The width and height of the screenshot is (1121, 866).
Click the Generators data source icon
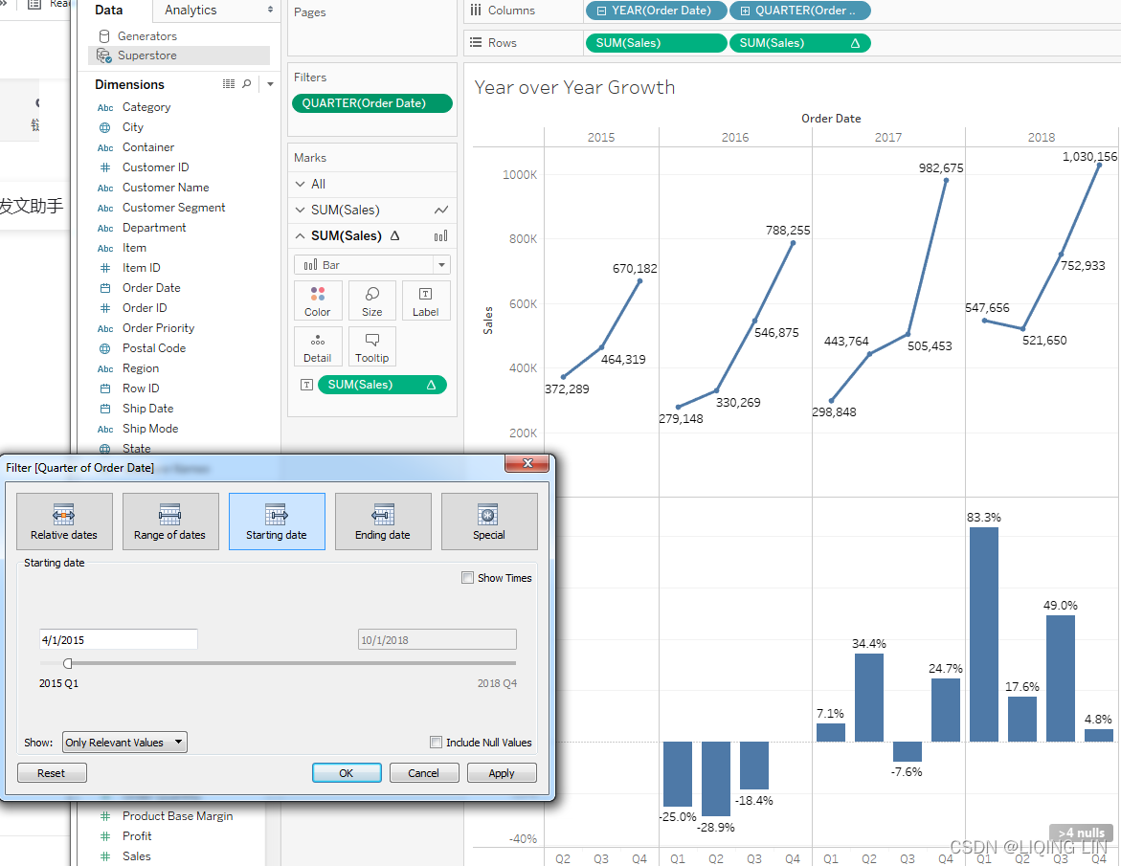pos(104,35)
